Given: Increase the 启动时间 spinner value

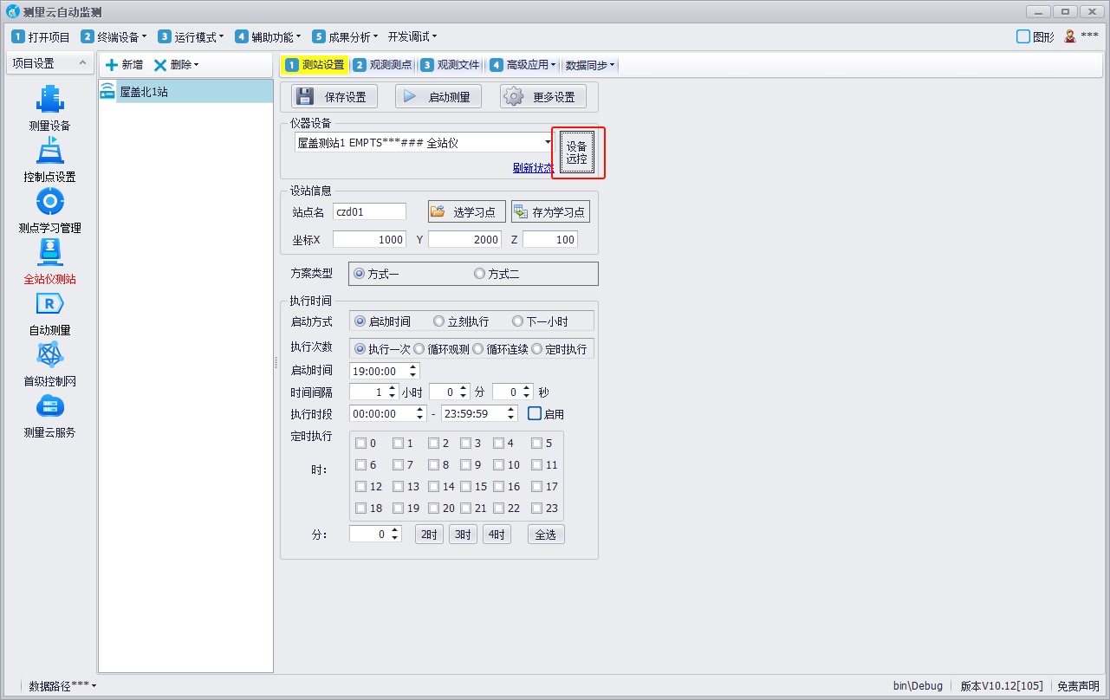Looking at the screenshot, I should 413,366.
